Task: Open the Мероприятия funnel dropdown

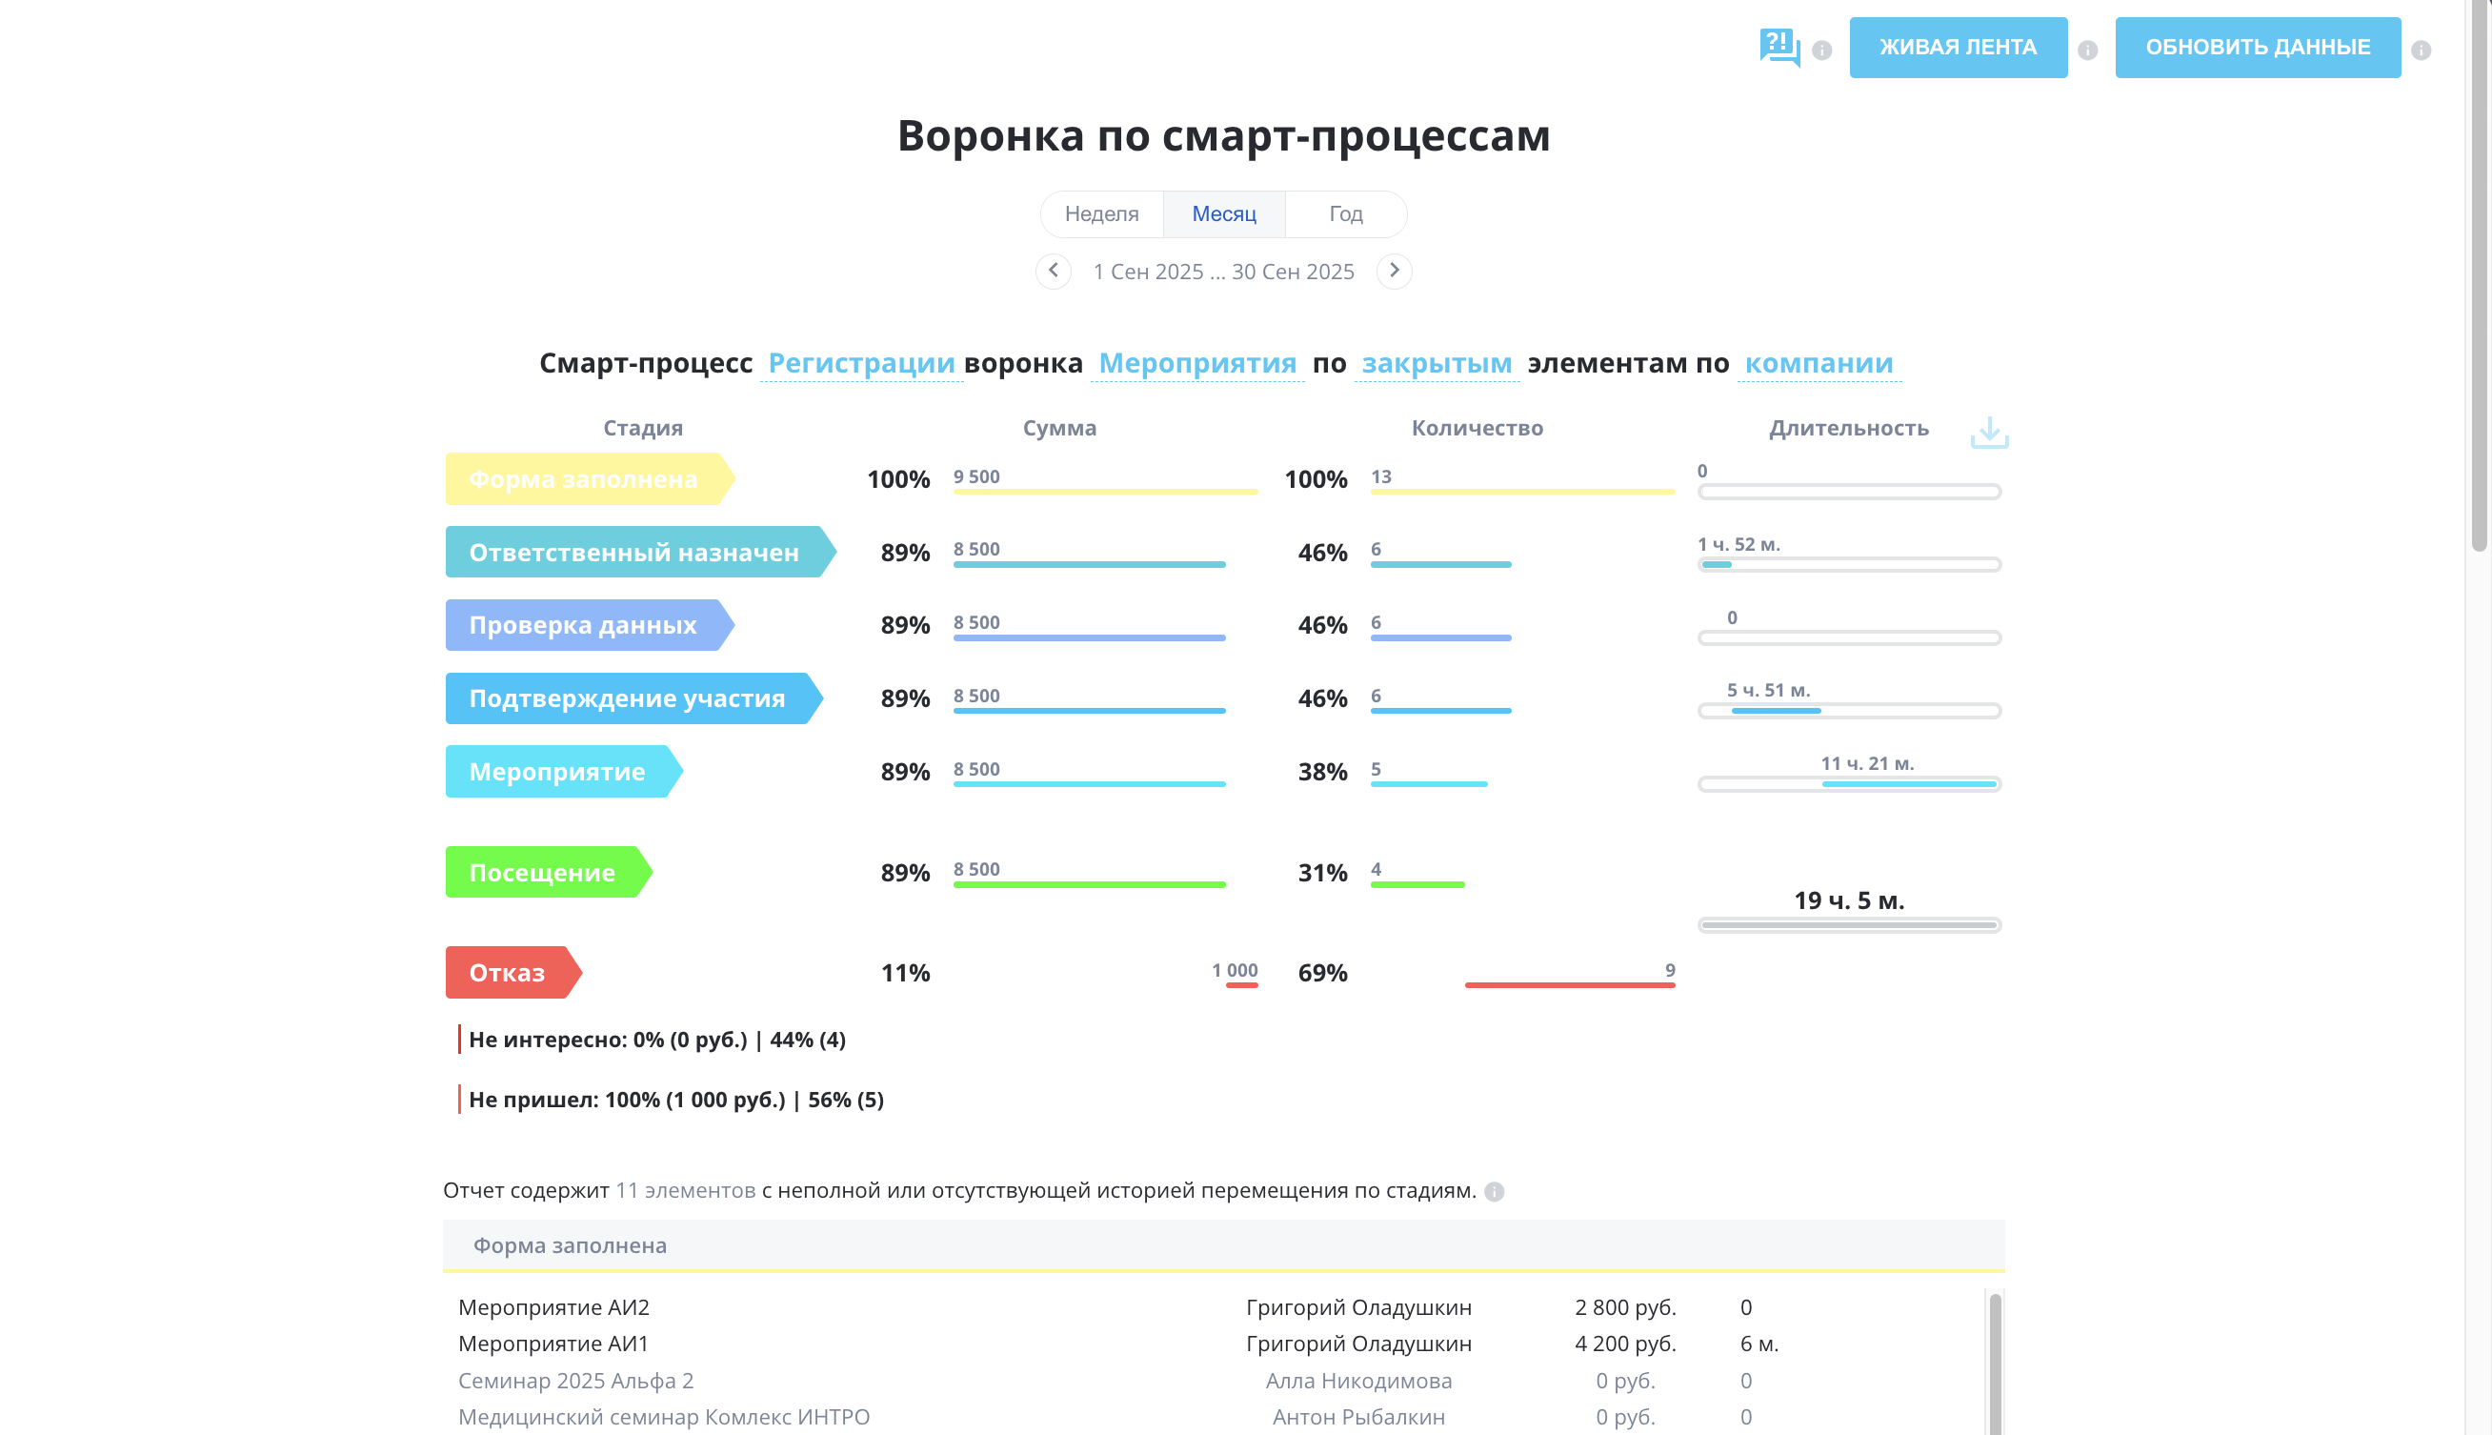Action: tap(1196, 364)
